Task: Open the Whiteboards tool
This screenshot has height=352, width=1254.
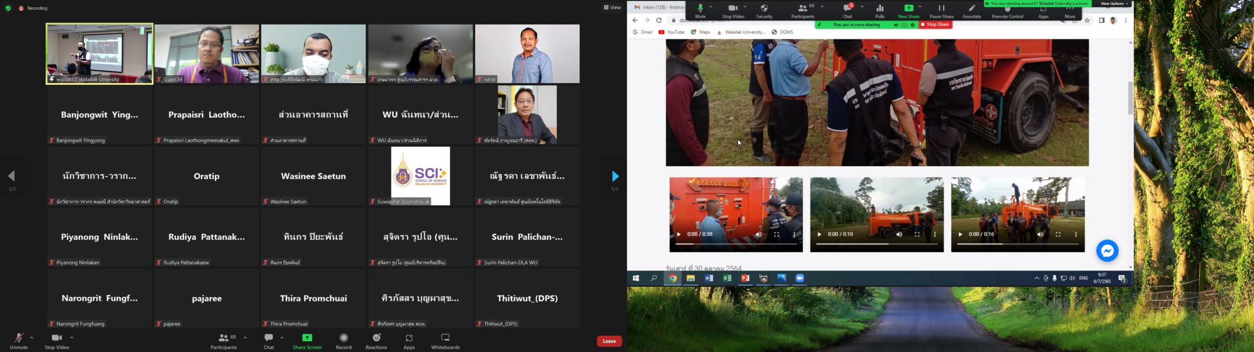Action: click(445, 338)
